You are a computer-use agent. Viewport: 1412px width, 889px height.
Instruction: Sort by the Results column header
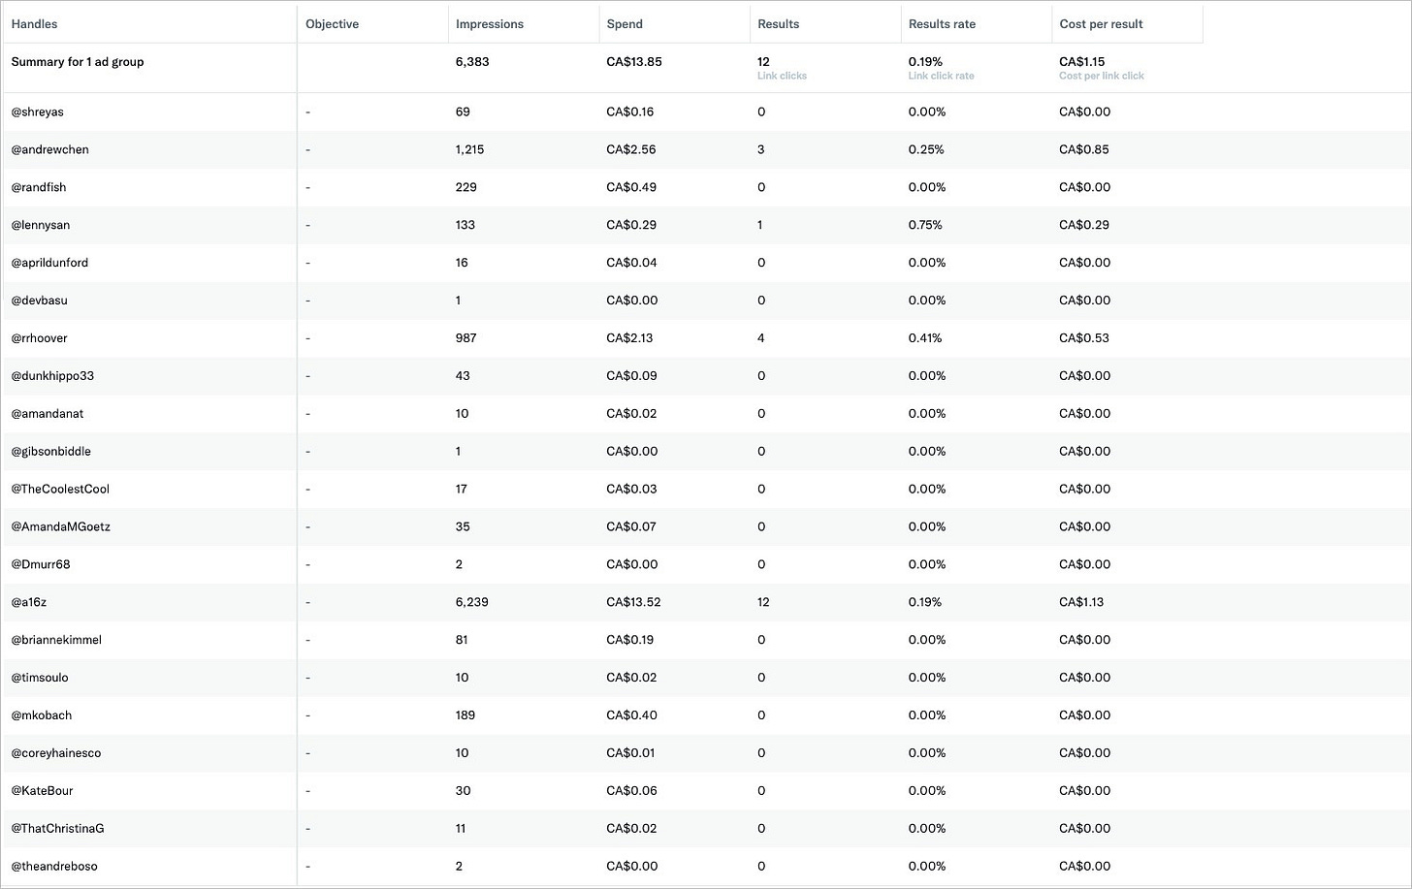pyautogui.click(x=778, y=24)
